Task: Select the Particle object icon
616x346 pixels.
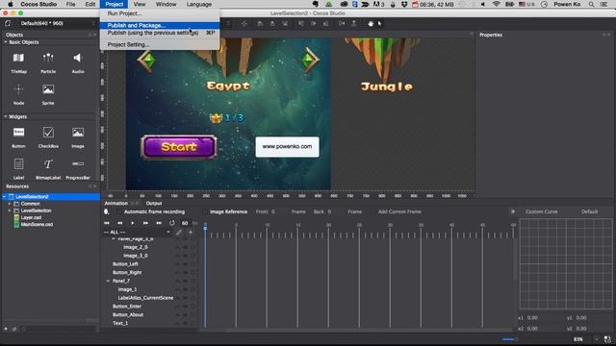Action: click(x=48, y=58)
